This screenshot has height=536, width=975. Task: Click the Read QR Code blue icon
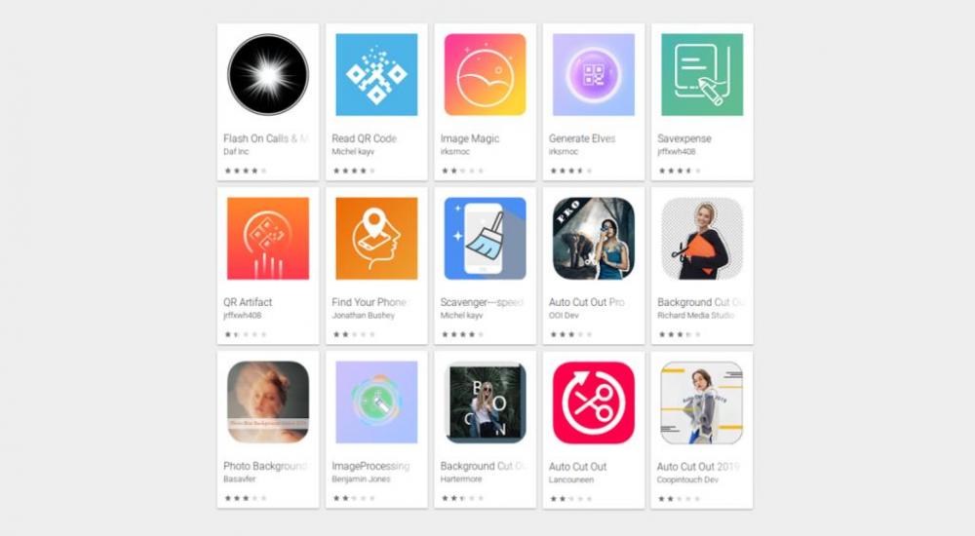[x=376, y=75]
